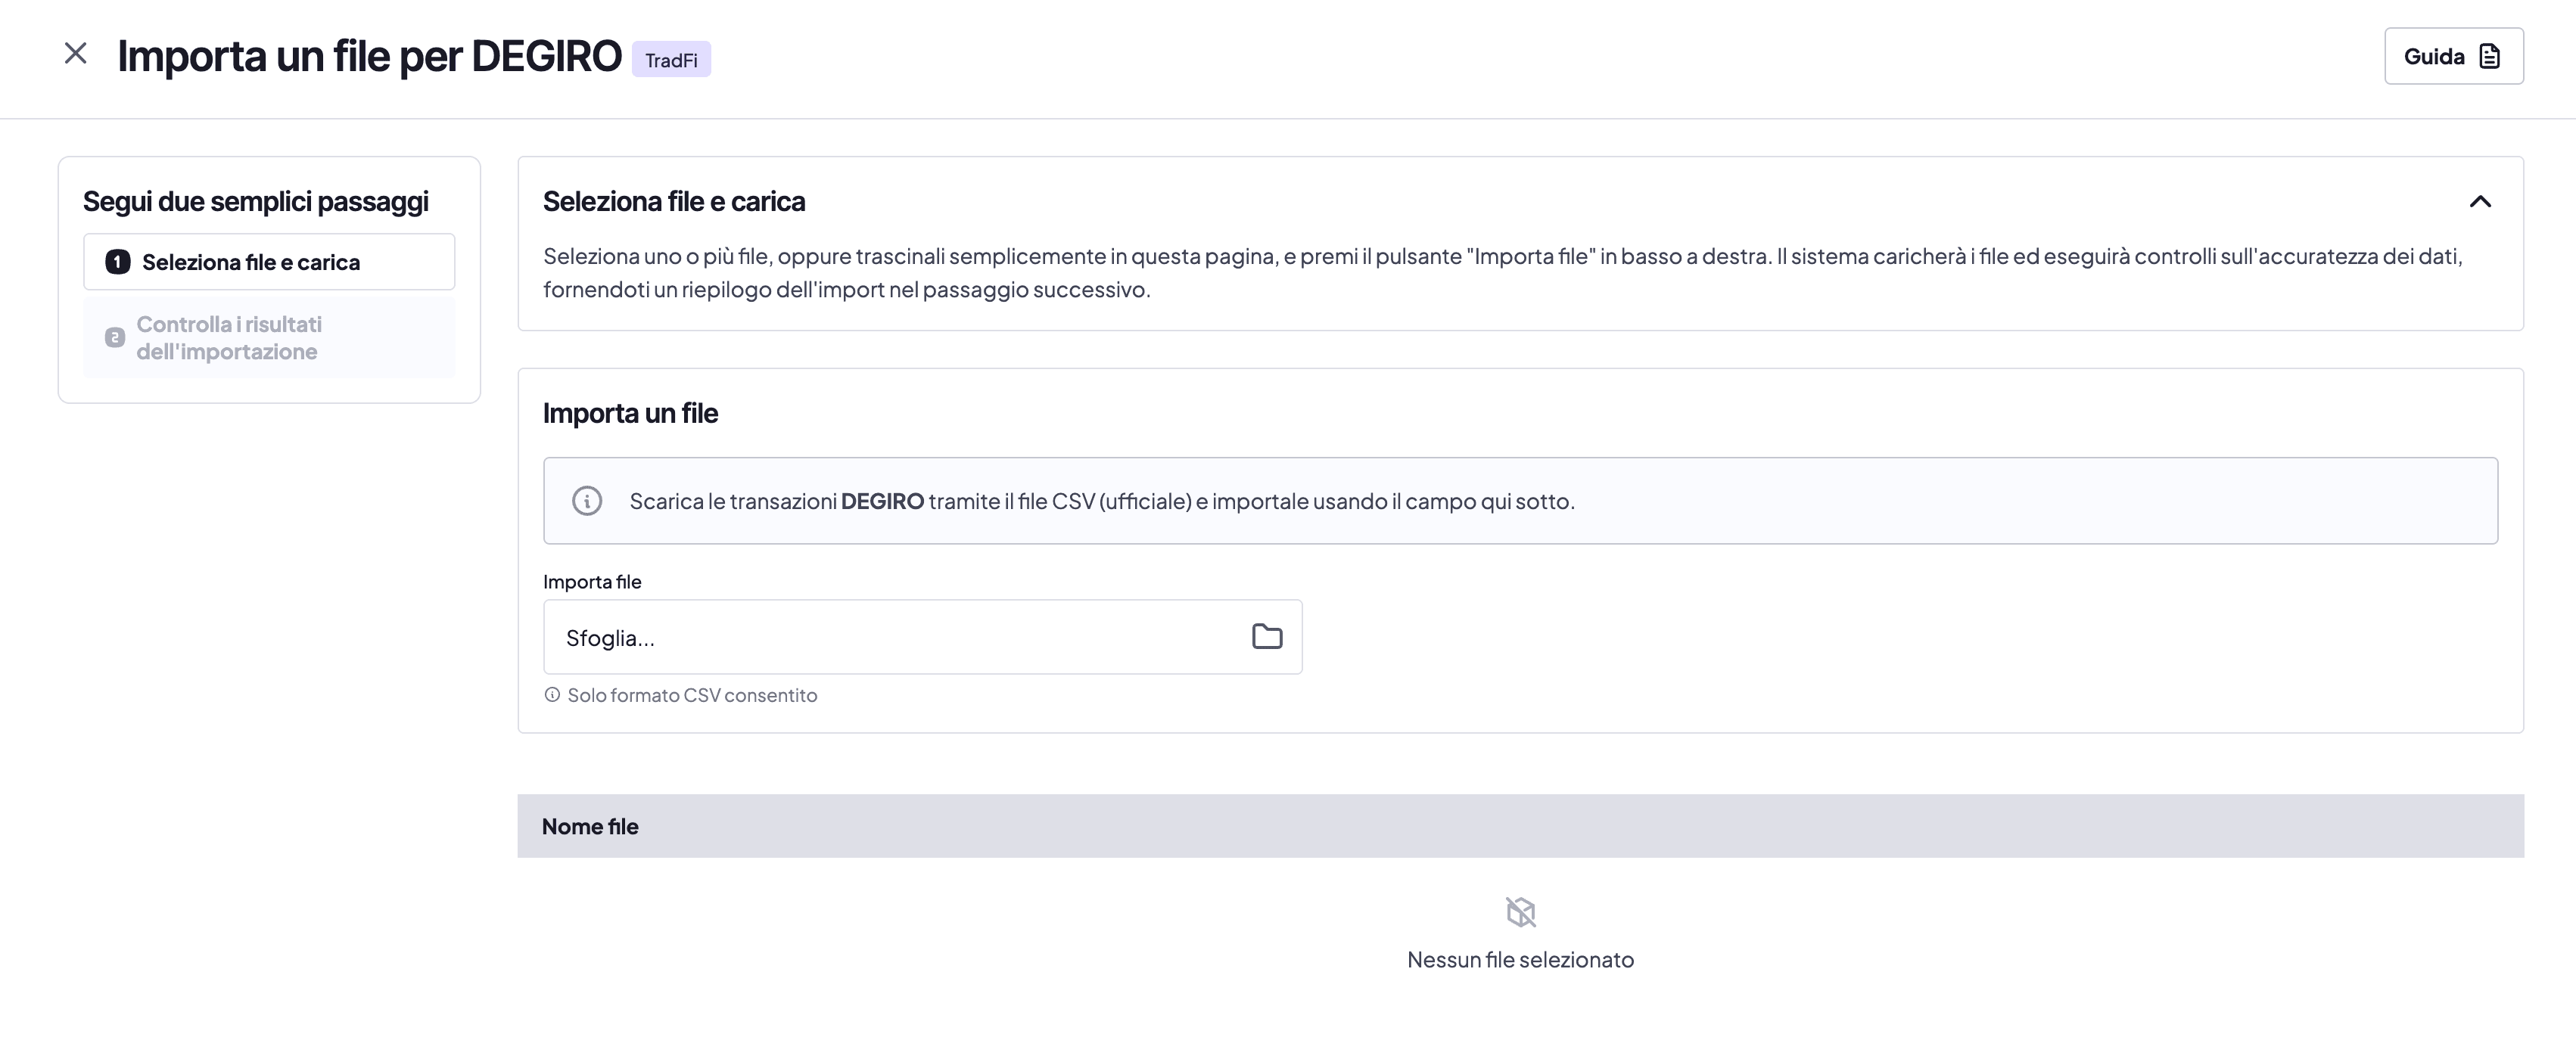2576x1062 pixels.
Task: Click the Nessun file selezionato text
Action: (x=1520, y=960)
